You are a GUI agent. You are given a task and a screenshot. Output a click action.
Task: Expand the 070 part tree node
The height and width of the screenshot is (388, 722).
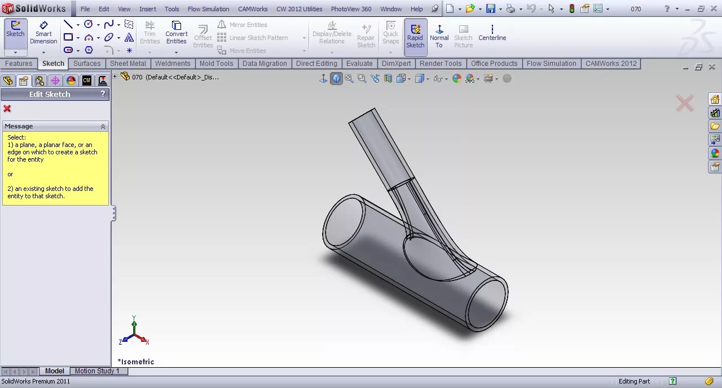(x=115, y=77)
